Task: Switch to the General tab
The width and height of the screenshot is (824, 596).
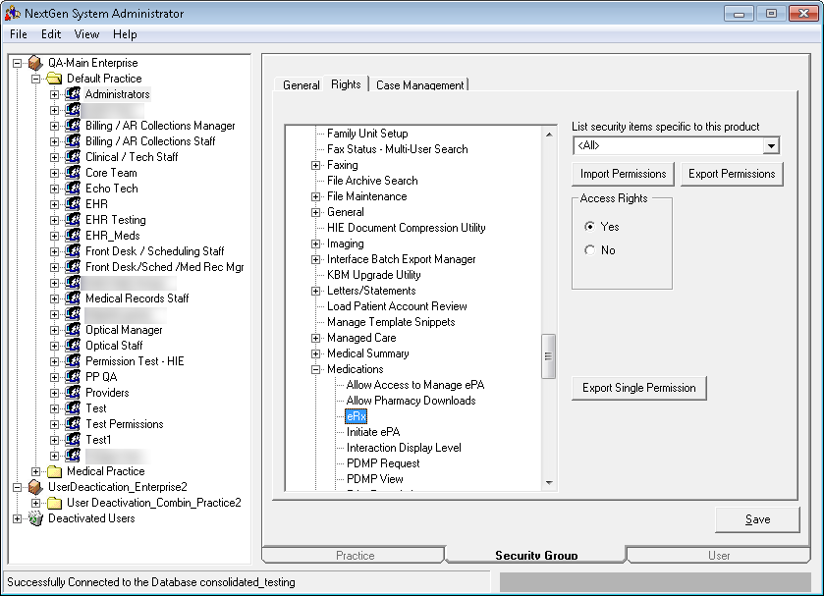Action: coord(301,85)
